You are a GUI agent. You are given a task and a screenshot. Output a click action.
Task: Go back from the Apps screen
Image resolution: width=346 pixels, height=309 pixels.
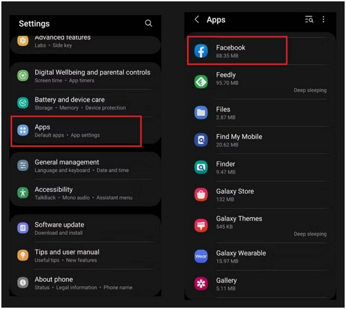click(x=197, y=20)
